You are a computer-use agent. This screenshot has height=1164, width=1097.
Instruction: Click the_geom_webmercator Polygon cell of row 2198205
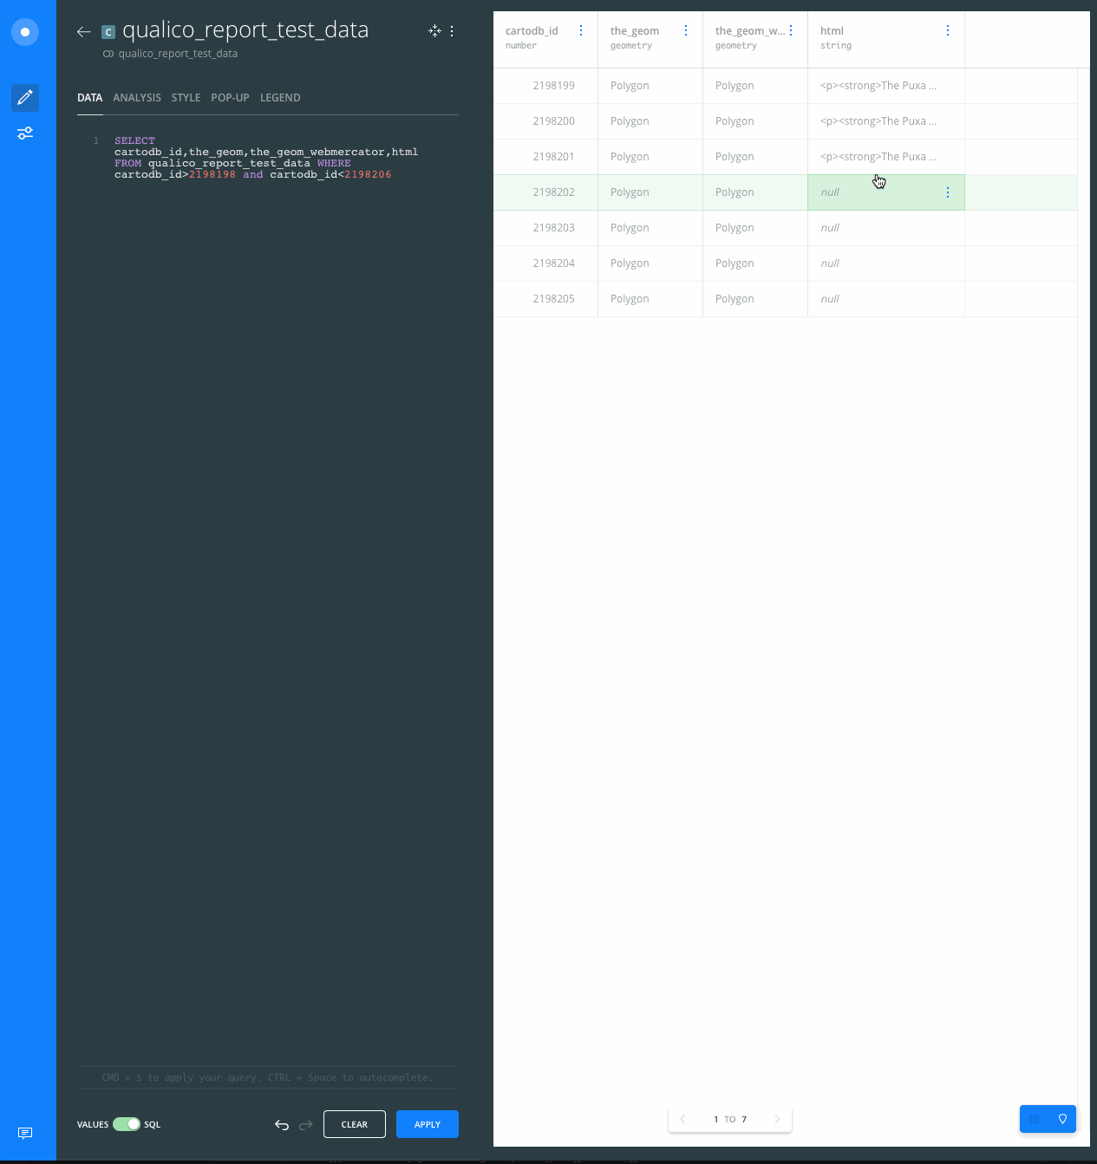point(755,299)
